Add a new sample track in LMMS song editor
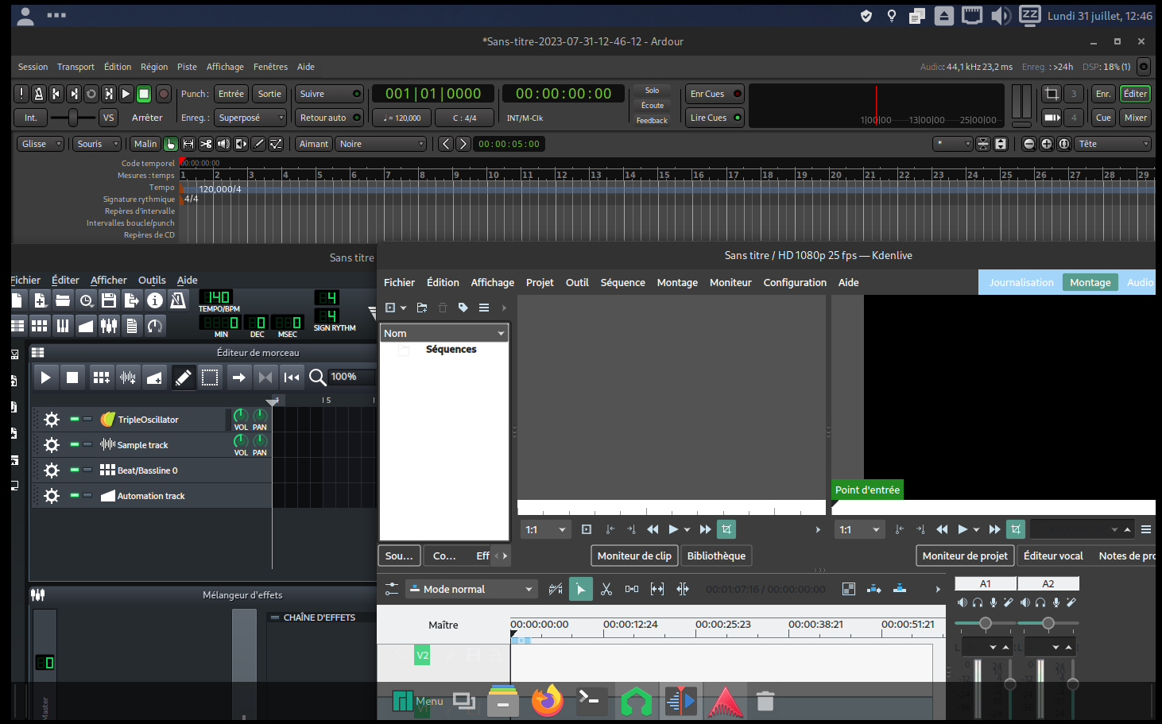This screenshot has width=1162, height=724. 128,377
